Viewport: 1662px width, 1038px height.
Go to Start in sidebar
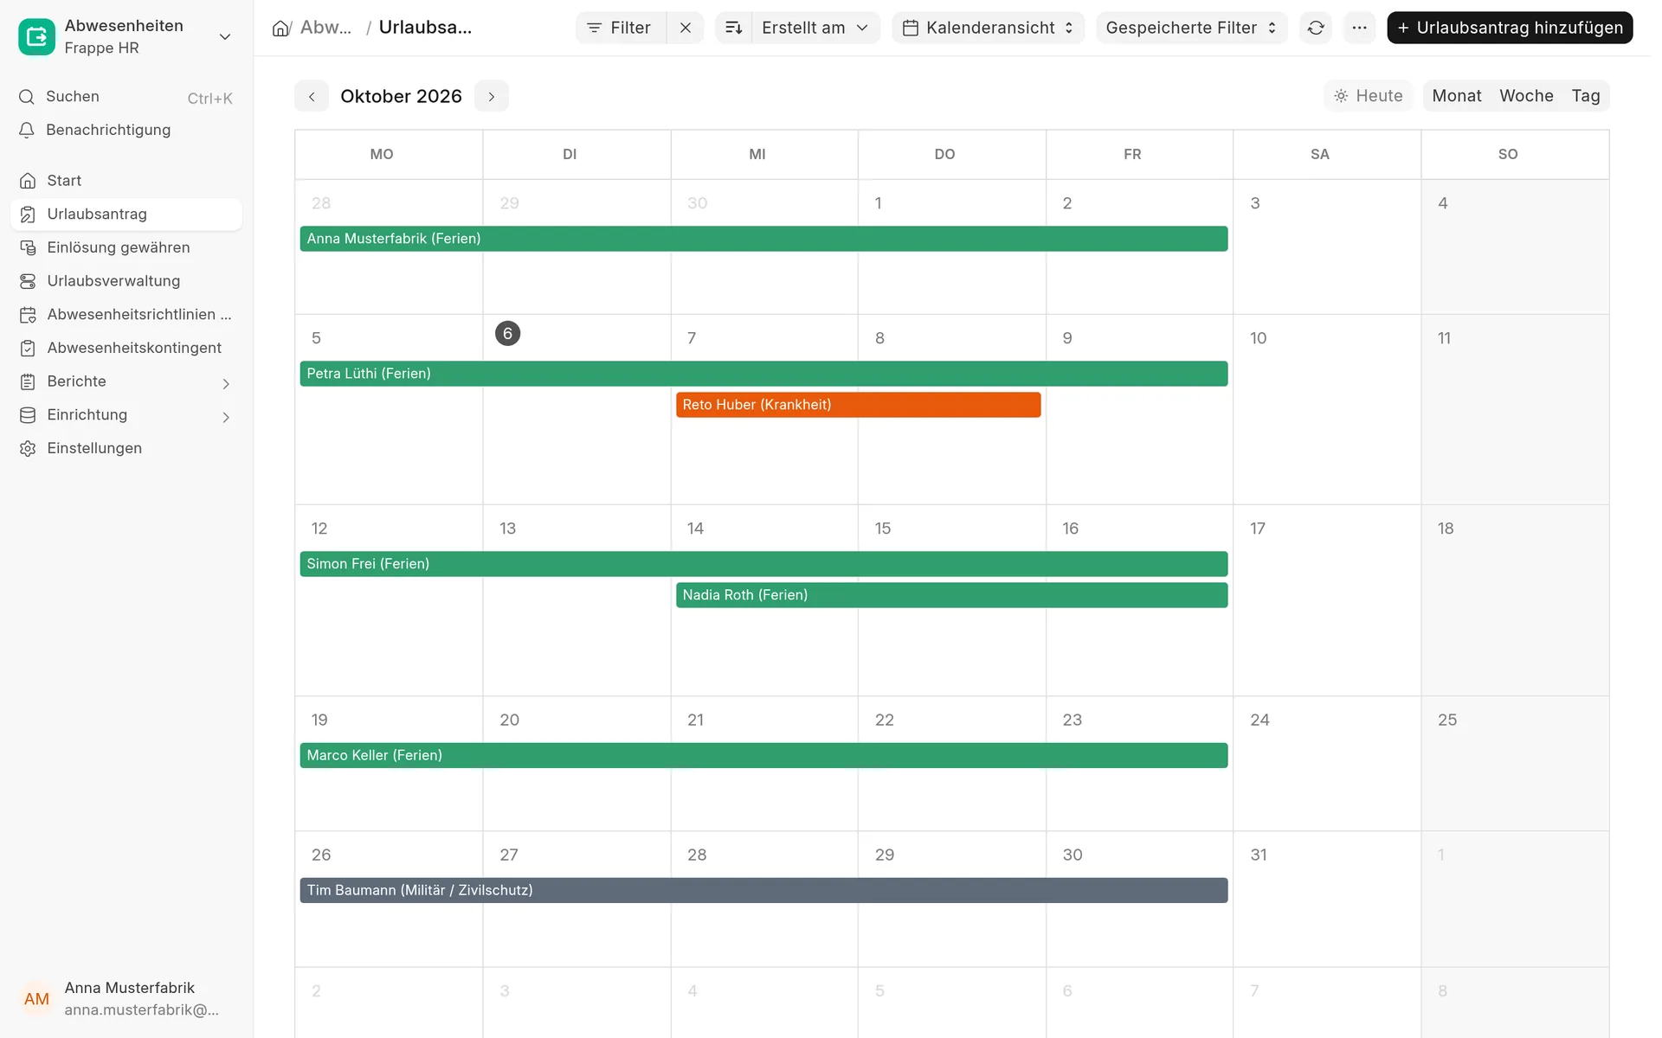point(126,181)
